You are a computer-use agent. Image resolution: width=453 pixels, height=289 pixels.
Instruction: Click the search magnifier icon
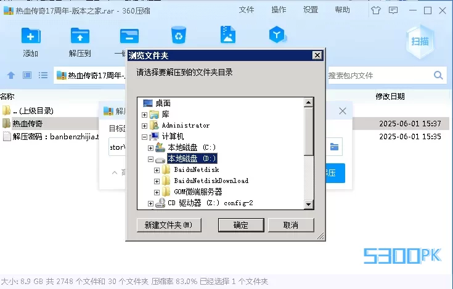pyautogui.click(x=438, y=75)
